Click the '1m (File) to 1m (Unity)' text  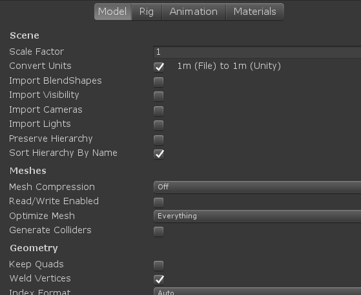(229, 66)
